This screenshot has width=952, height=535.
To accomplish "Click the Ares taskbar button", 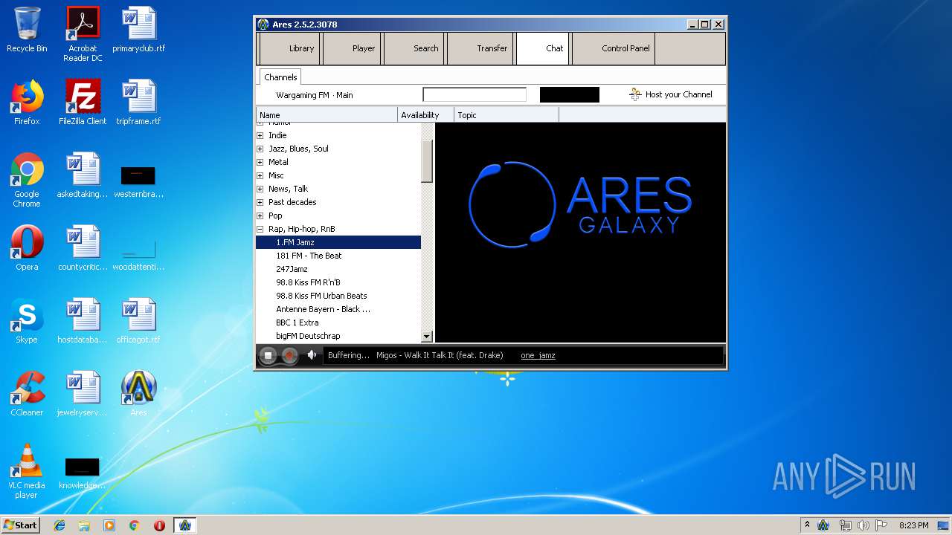I will (x=184, y=525).
